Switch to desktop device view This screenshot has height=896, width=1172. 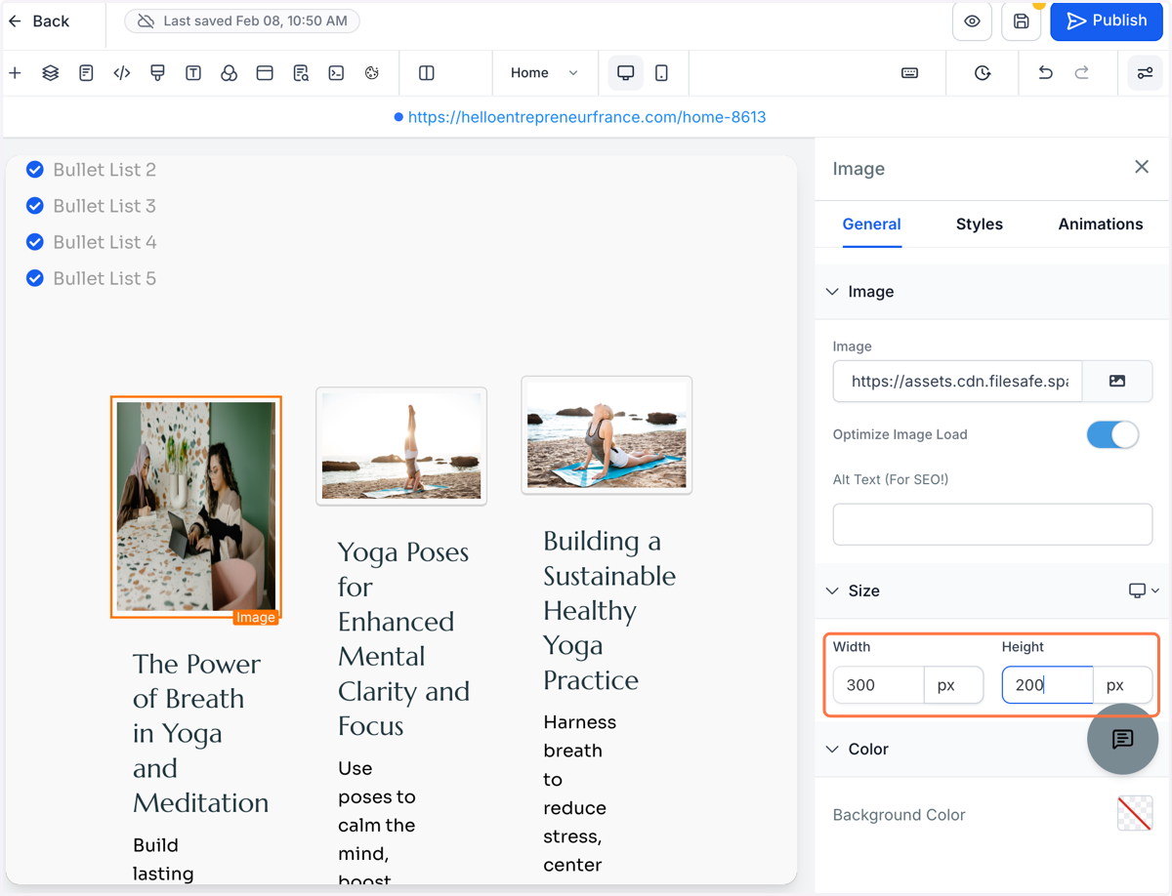(x=626, y=73)
